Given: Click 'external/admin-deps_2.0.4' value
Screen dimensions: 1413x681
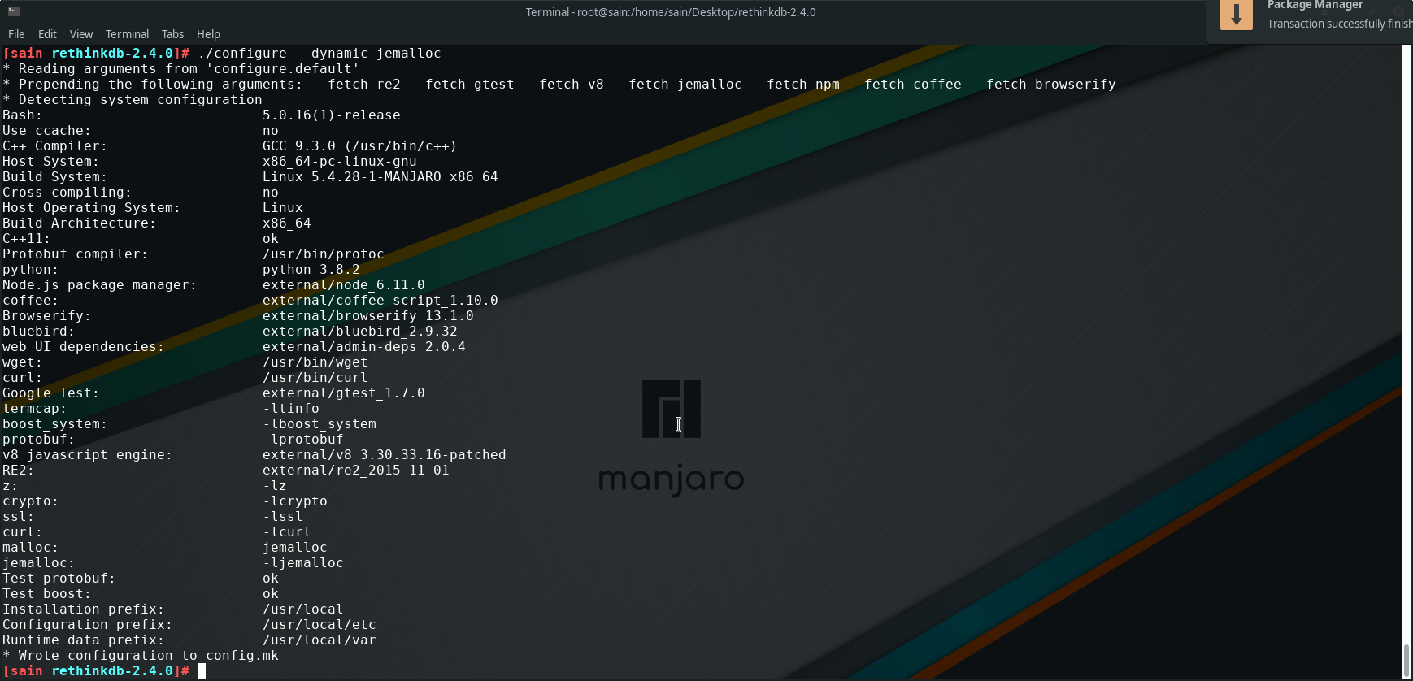Looking at the screenshot, I should pyautogui.click(x=363, y=347).
